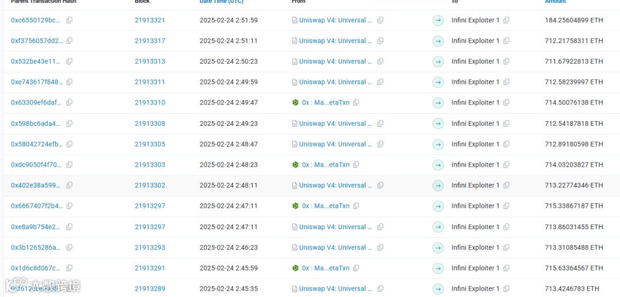
Task: Copy transaction hash 0x532be43e11
Action: point(69,61)
